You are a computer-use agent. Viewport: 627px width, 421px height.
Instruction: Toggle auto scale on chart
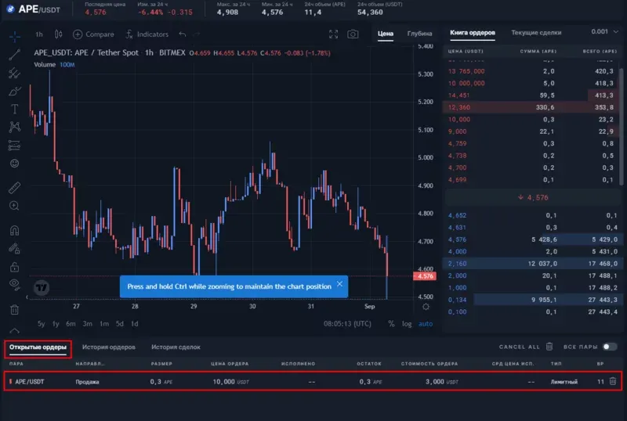426,324
